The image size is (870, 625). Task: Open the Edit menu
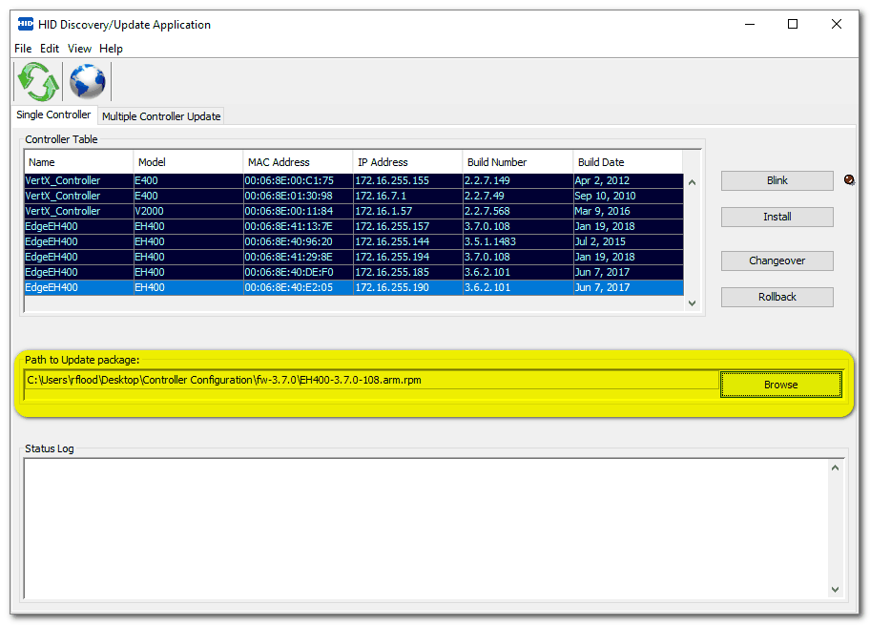click(x=50, y=49)
